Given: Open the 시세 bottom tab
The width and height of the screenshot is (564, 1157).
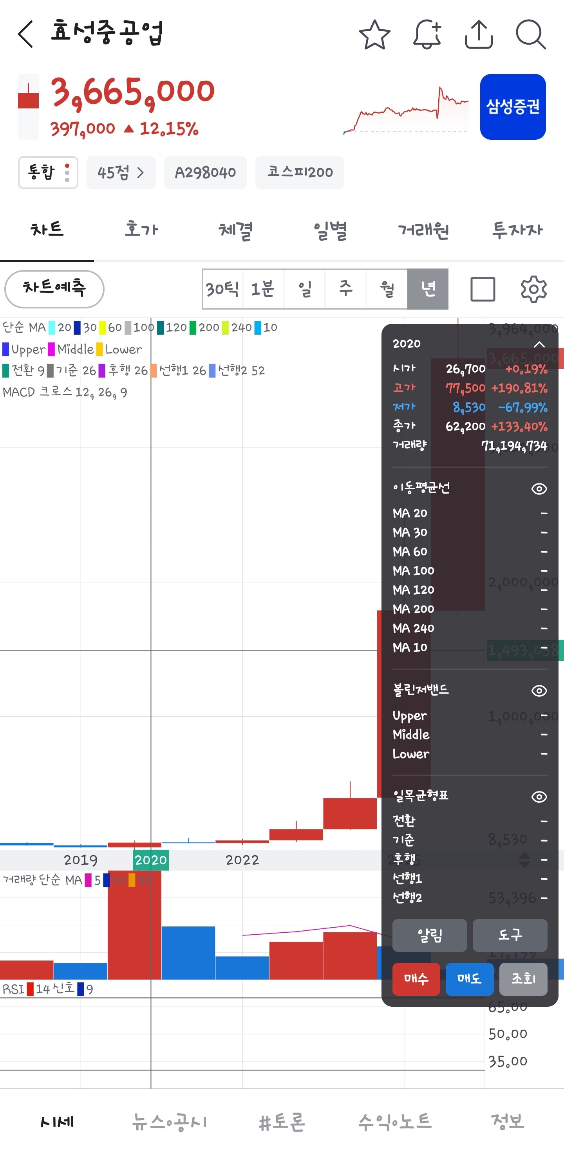Looking at the screenshot, I should pyautogui.click(x=57, y=1122).
